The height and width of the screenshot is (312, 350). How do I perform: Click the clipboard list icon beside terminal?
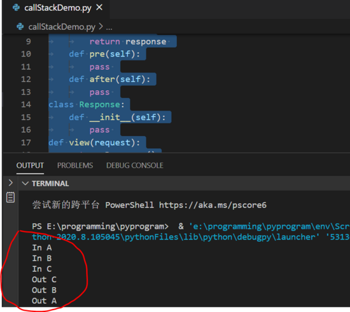click(x=10, y=197)
